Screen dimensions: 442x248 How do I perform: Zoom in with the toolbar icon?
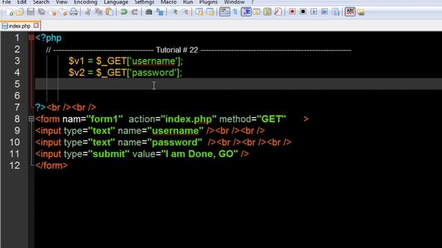(174, 12)
